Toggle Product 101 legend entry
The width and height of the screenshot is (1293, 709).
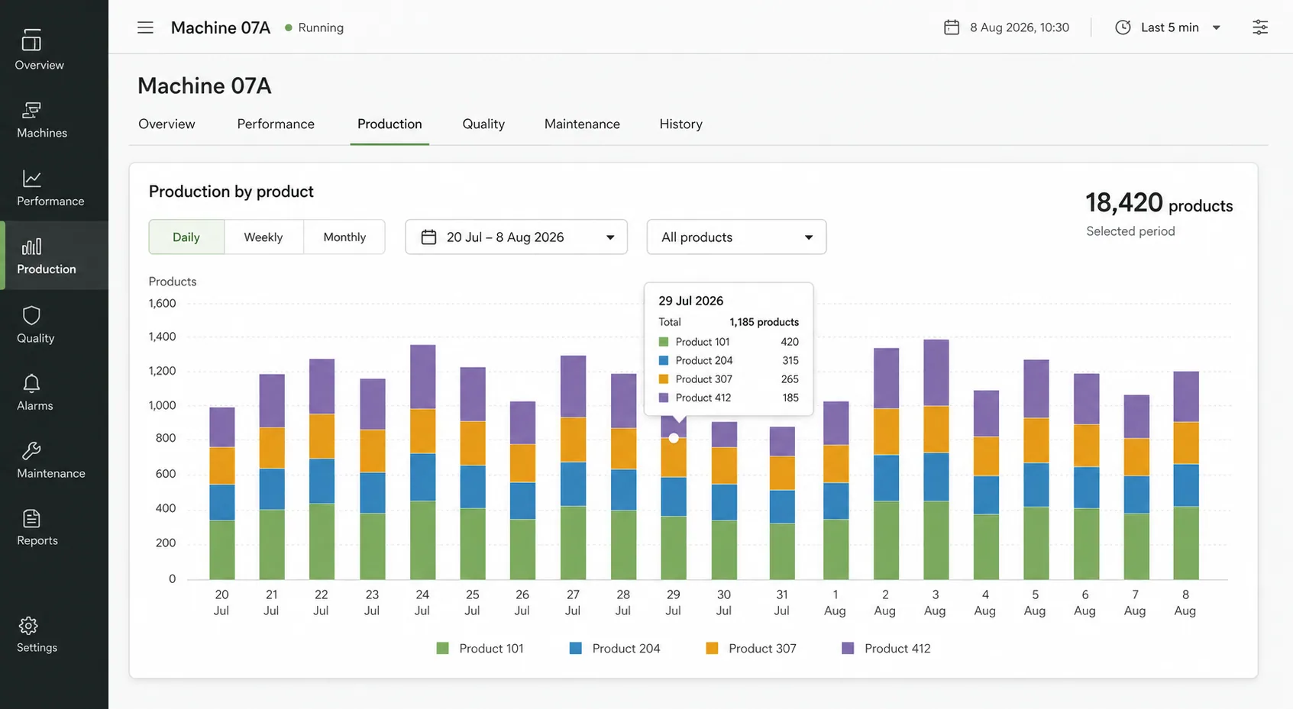[480, 649]
